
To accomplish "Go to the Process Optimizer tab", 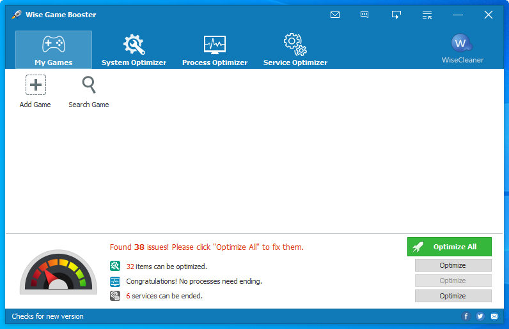I will 214,50.
